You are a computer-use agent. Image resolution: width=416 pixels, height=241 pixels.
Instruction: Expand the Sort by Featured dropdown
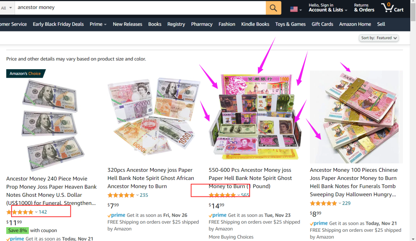tap(379, 38)
